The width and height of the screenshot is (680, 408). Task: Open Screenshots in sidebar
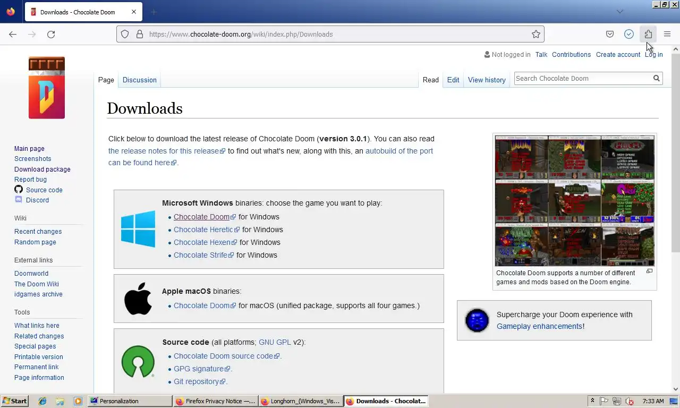click(x=33, y=159)
